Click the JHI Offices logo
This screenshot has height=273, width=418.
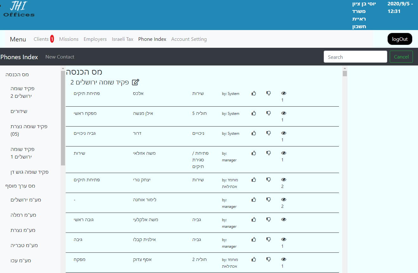coord(19,9)
